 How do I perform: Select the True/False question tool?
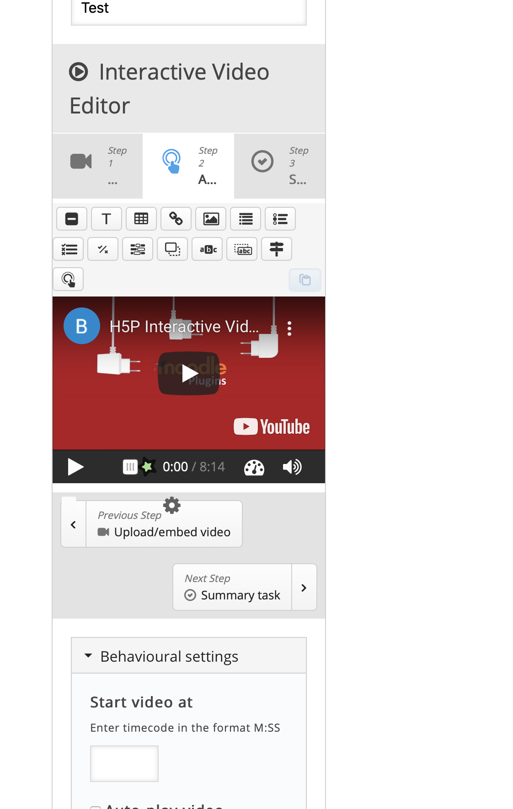(103, 249)
